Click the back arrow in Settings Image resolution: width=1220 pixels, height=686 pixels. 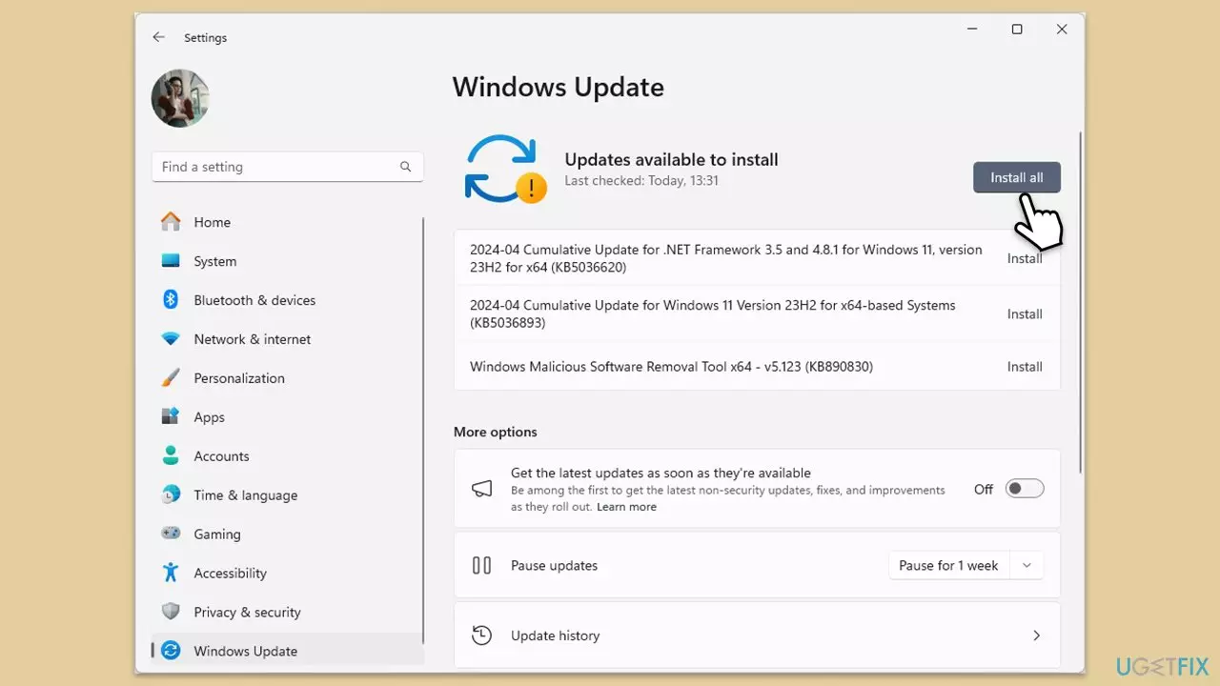click(158, 36)
